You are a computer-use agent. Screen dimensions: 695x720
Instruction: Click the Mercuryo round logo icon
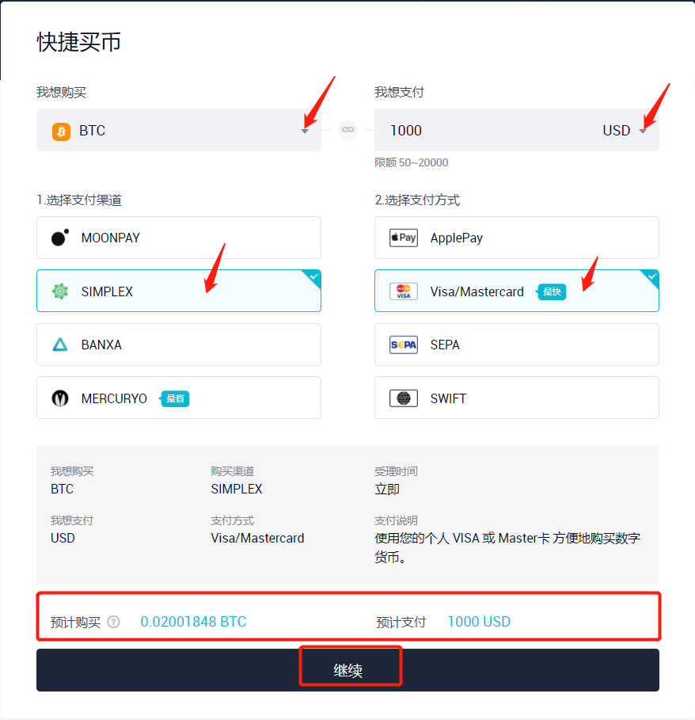coord(60,398)
